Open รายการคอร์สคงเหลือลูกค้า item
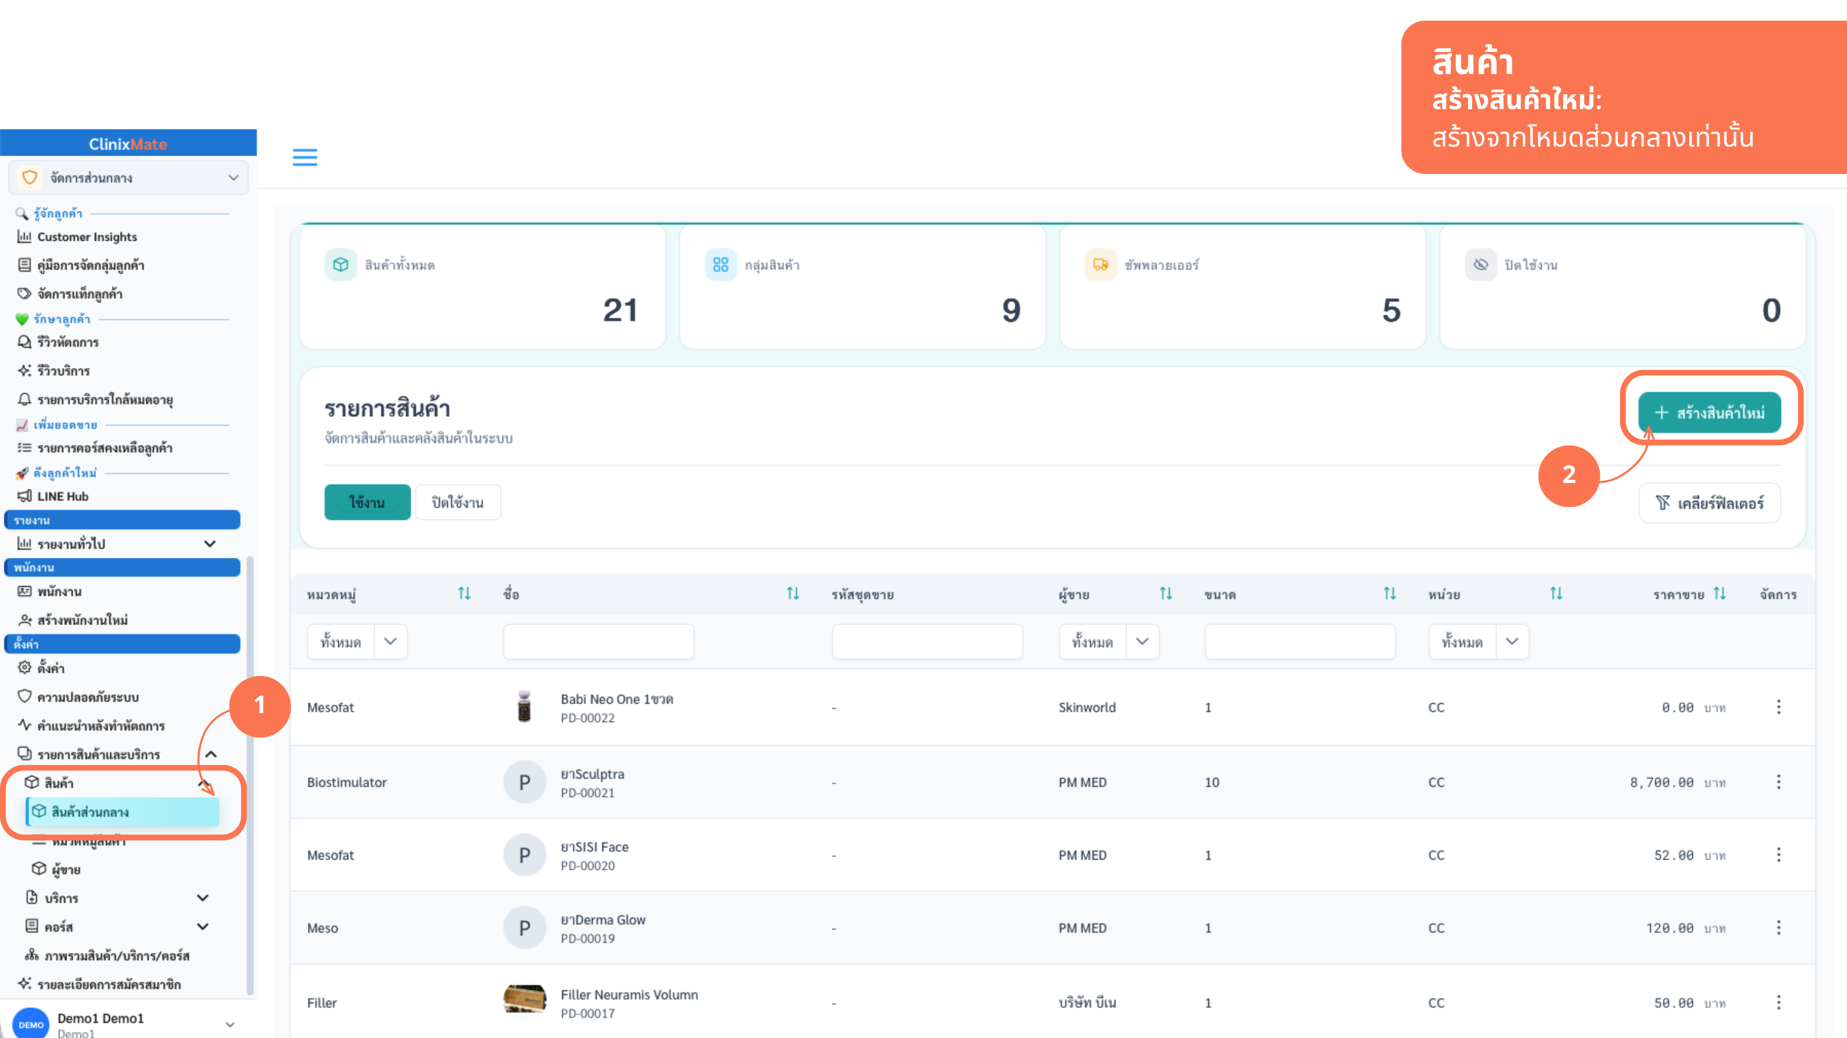The height and width of the screenshot is (1038, 1847). point(95,448)
